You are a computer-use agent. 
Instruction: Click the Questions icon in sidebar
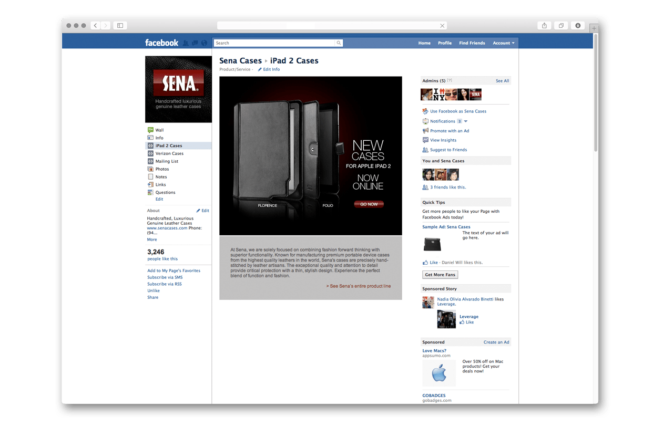pos(150,192)
